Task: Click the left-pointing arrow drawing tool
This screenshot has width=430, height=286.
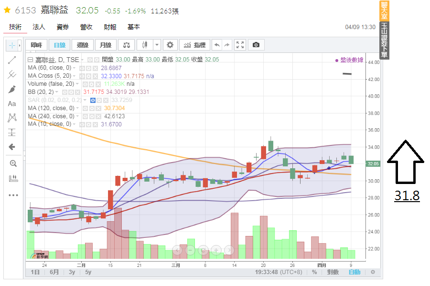Action: click(x=12, y=147)
